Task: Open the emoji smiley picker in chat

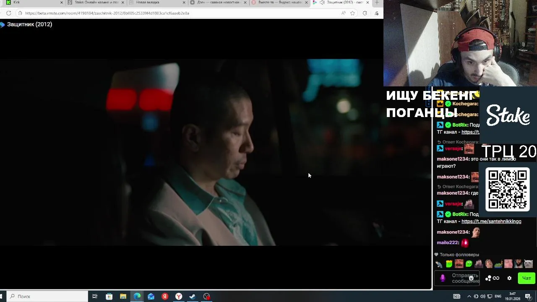Action: pyautogui.click(x=471, y=278)
